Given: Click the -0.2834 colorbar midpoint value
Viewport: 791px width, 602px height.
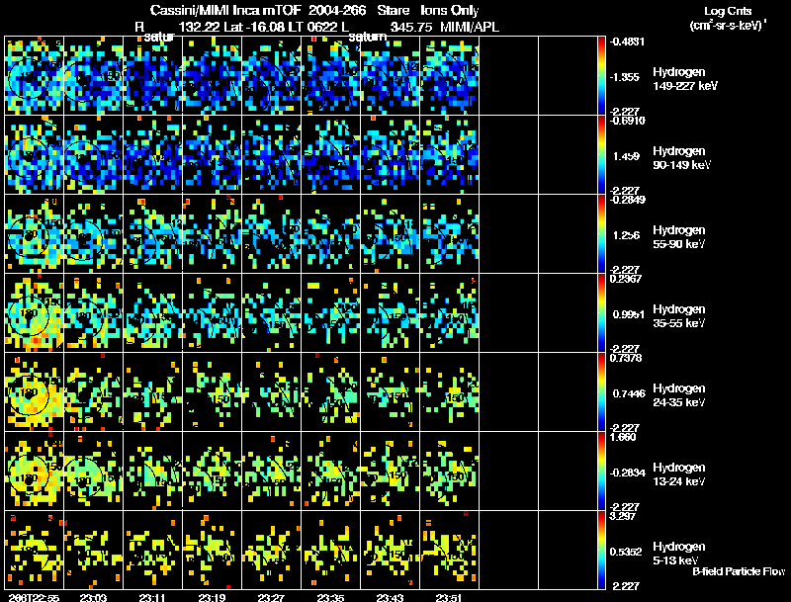Looking at the screenshot, I should pos(627,473).
